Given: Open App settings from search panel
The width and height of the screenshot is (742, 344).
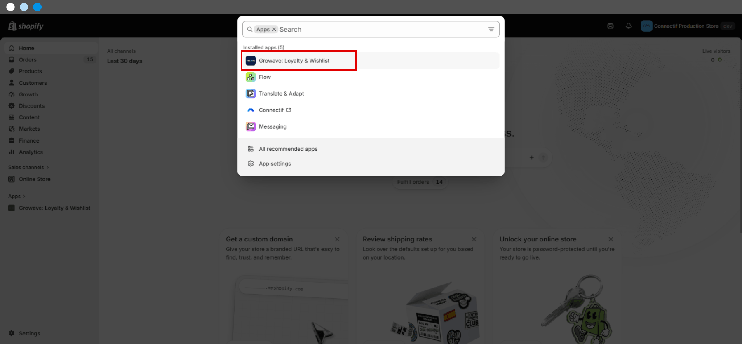Looking at the screenshot, I should 371,164.
